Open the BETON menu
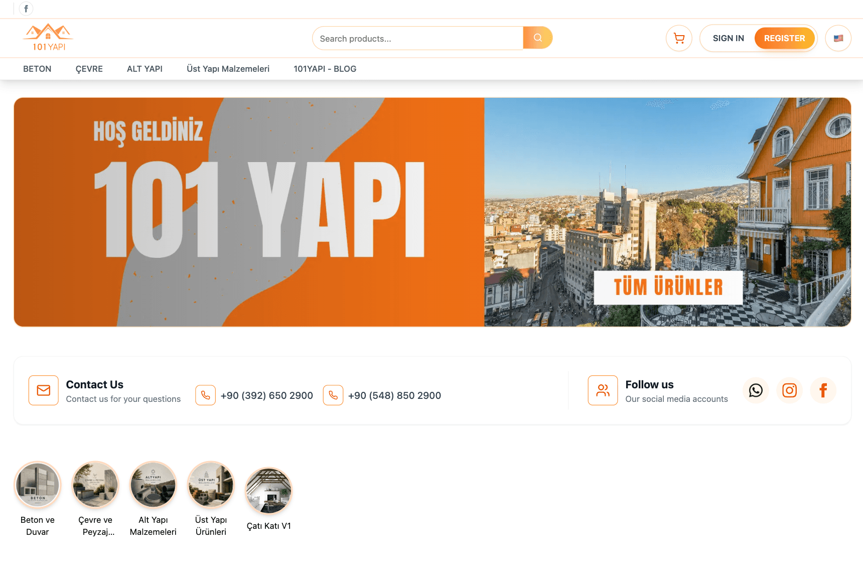Viewport: 863px width, 580px height. [37, 69]
